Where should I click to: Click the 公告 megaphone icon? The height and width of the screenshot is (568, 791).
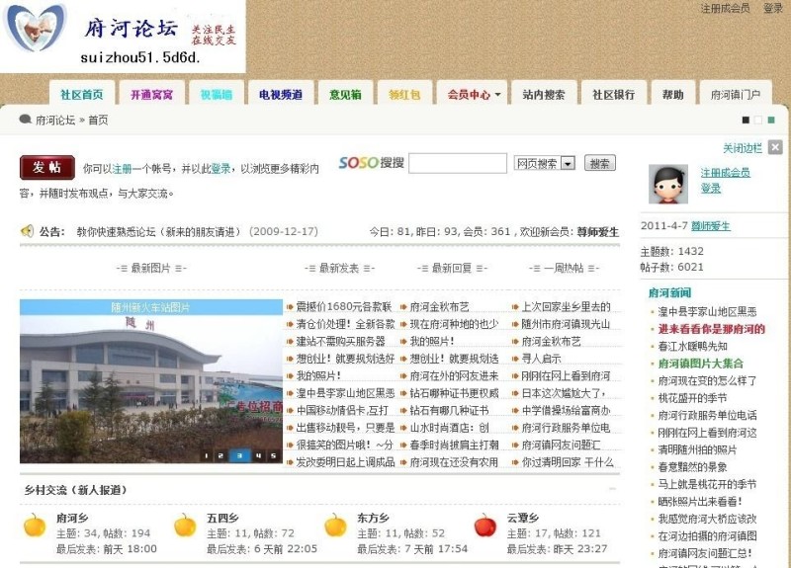pos(27,231)
